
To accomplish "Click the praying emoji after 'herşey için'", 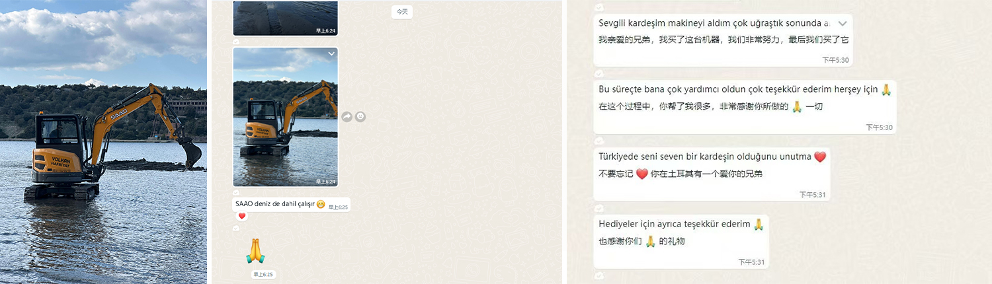I will tap(887, 90).
